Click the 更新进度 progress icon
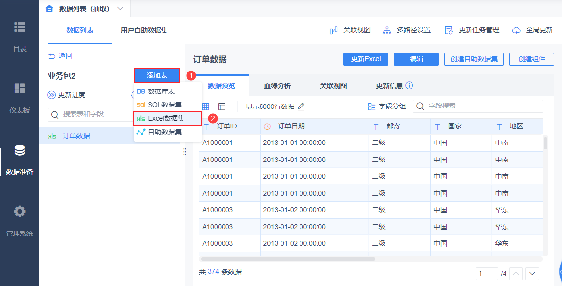 click(x=52, y=95)
